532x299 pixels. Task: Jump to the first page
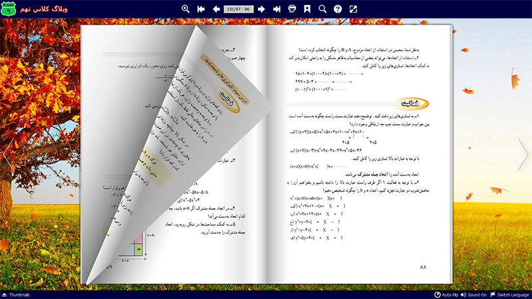(x=201, y=9)
